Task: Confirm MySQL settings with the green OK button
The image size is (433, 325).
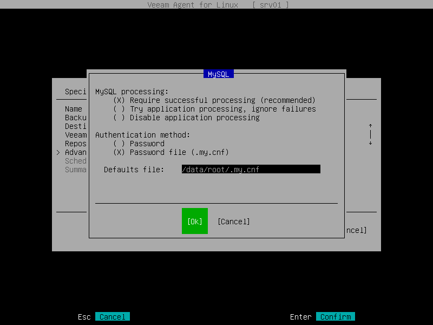Action: (195, 221)
